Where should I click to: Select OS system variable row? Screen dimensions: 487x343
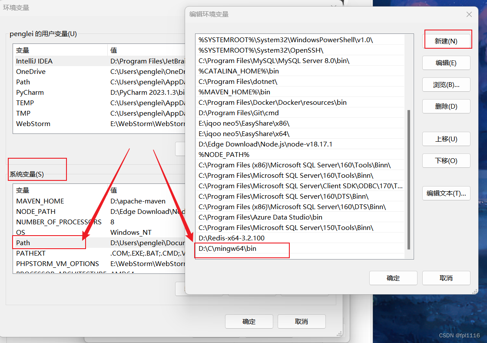[100, 233]
